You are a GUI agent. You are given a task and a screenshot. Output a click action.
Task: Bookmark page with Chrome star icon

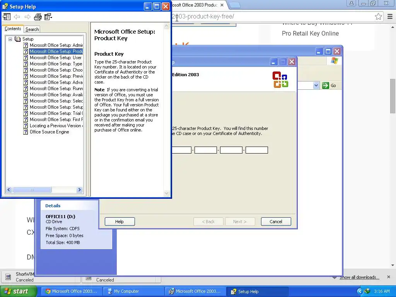pyautogui.click(x=378, y=17)
